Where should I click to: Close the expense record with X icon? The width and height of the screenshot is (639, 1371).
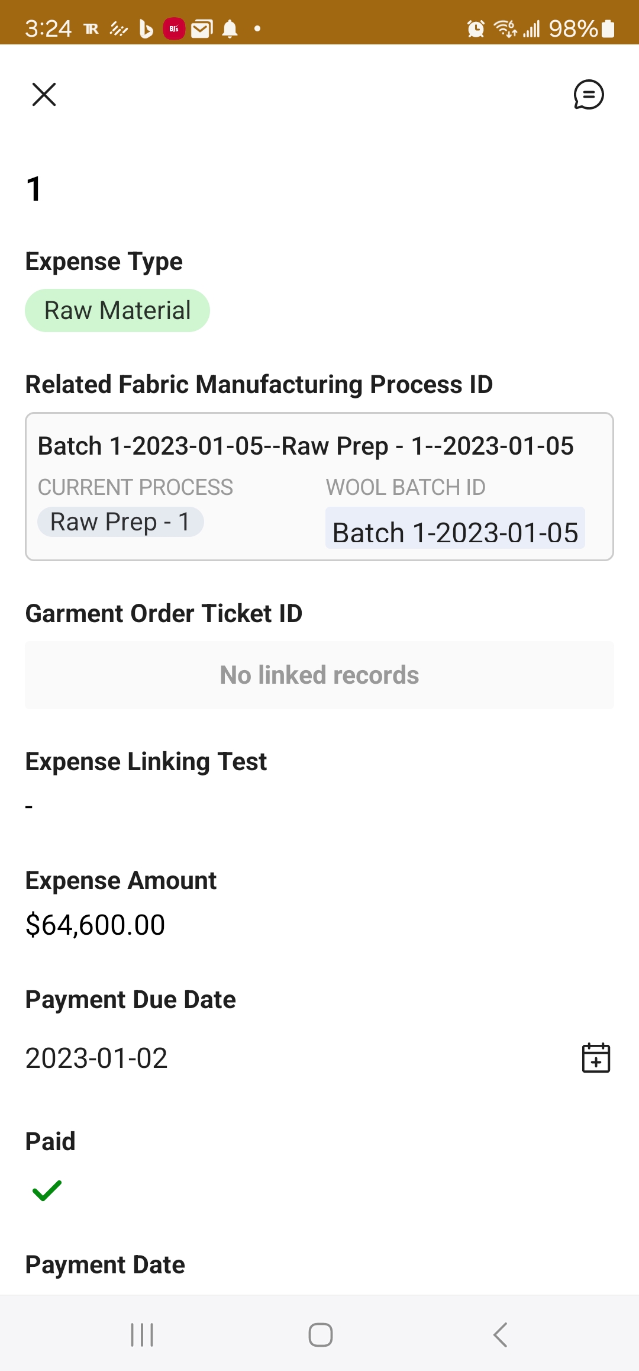click(x=44, y=95)
